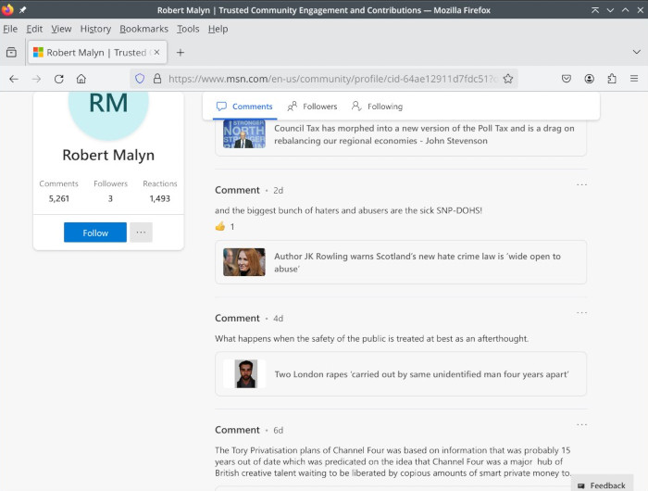Open the Save to Pocket icon
The width and height of the screenshot is (648, 491).
coord(567,79)
